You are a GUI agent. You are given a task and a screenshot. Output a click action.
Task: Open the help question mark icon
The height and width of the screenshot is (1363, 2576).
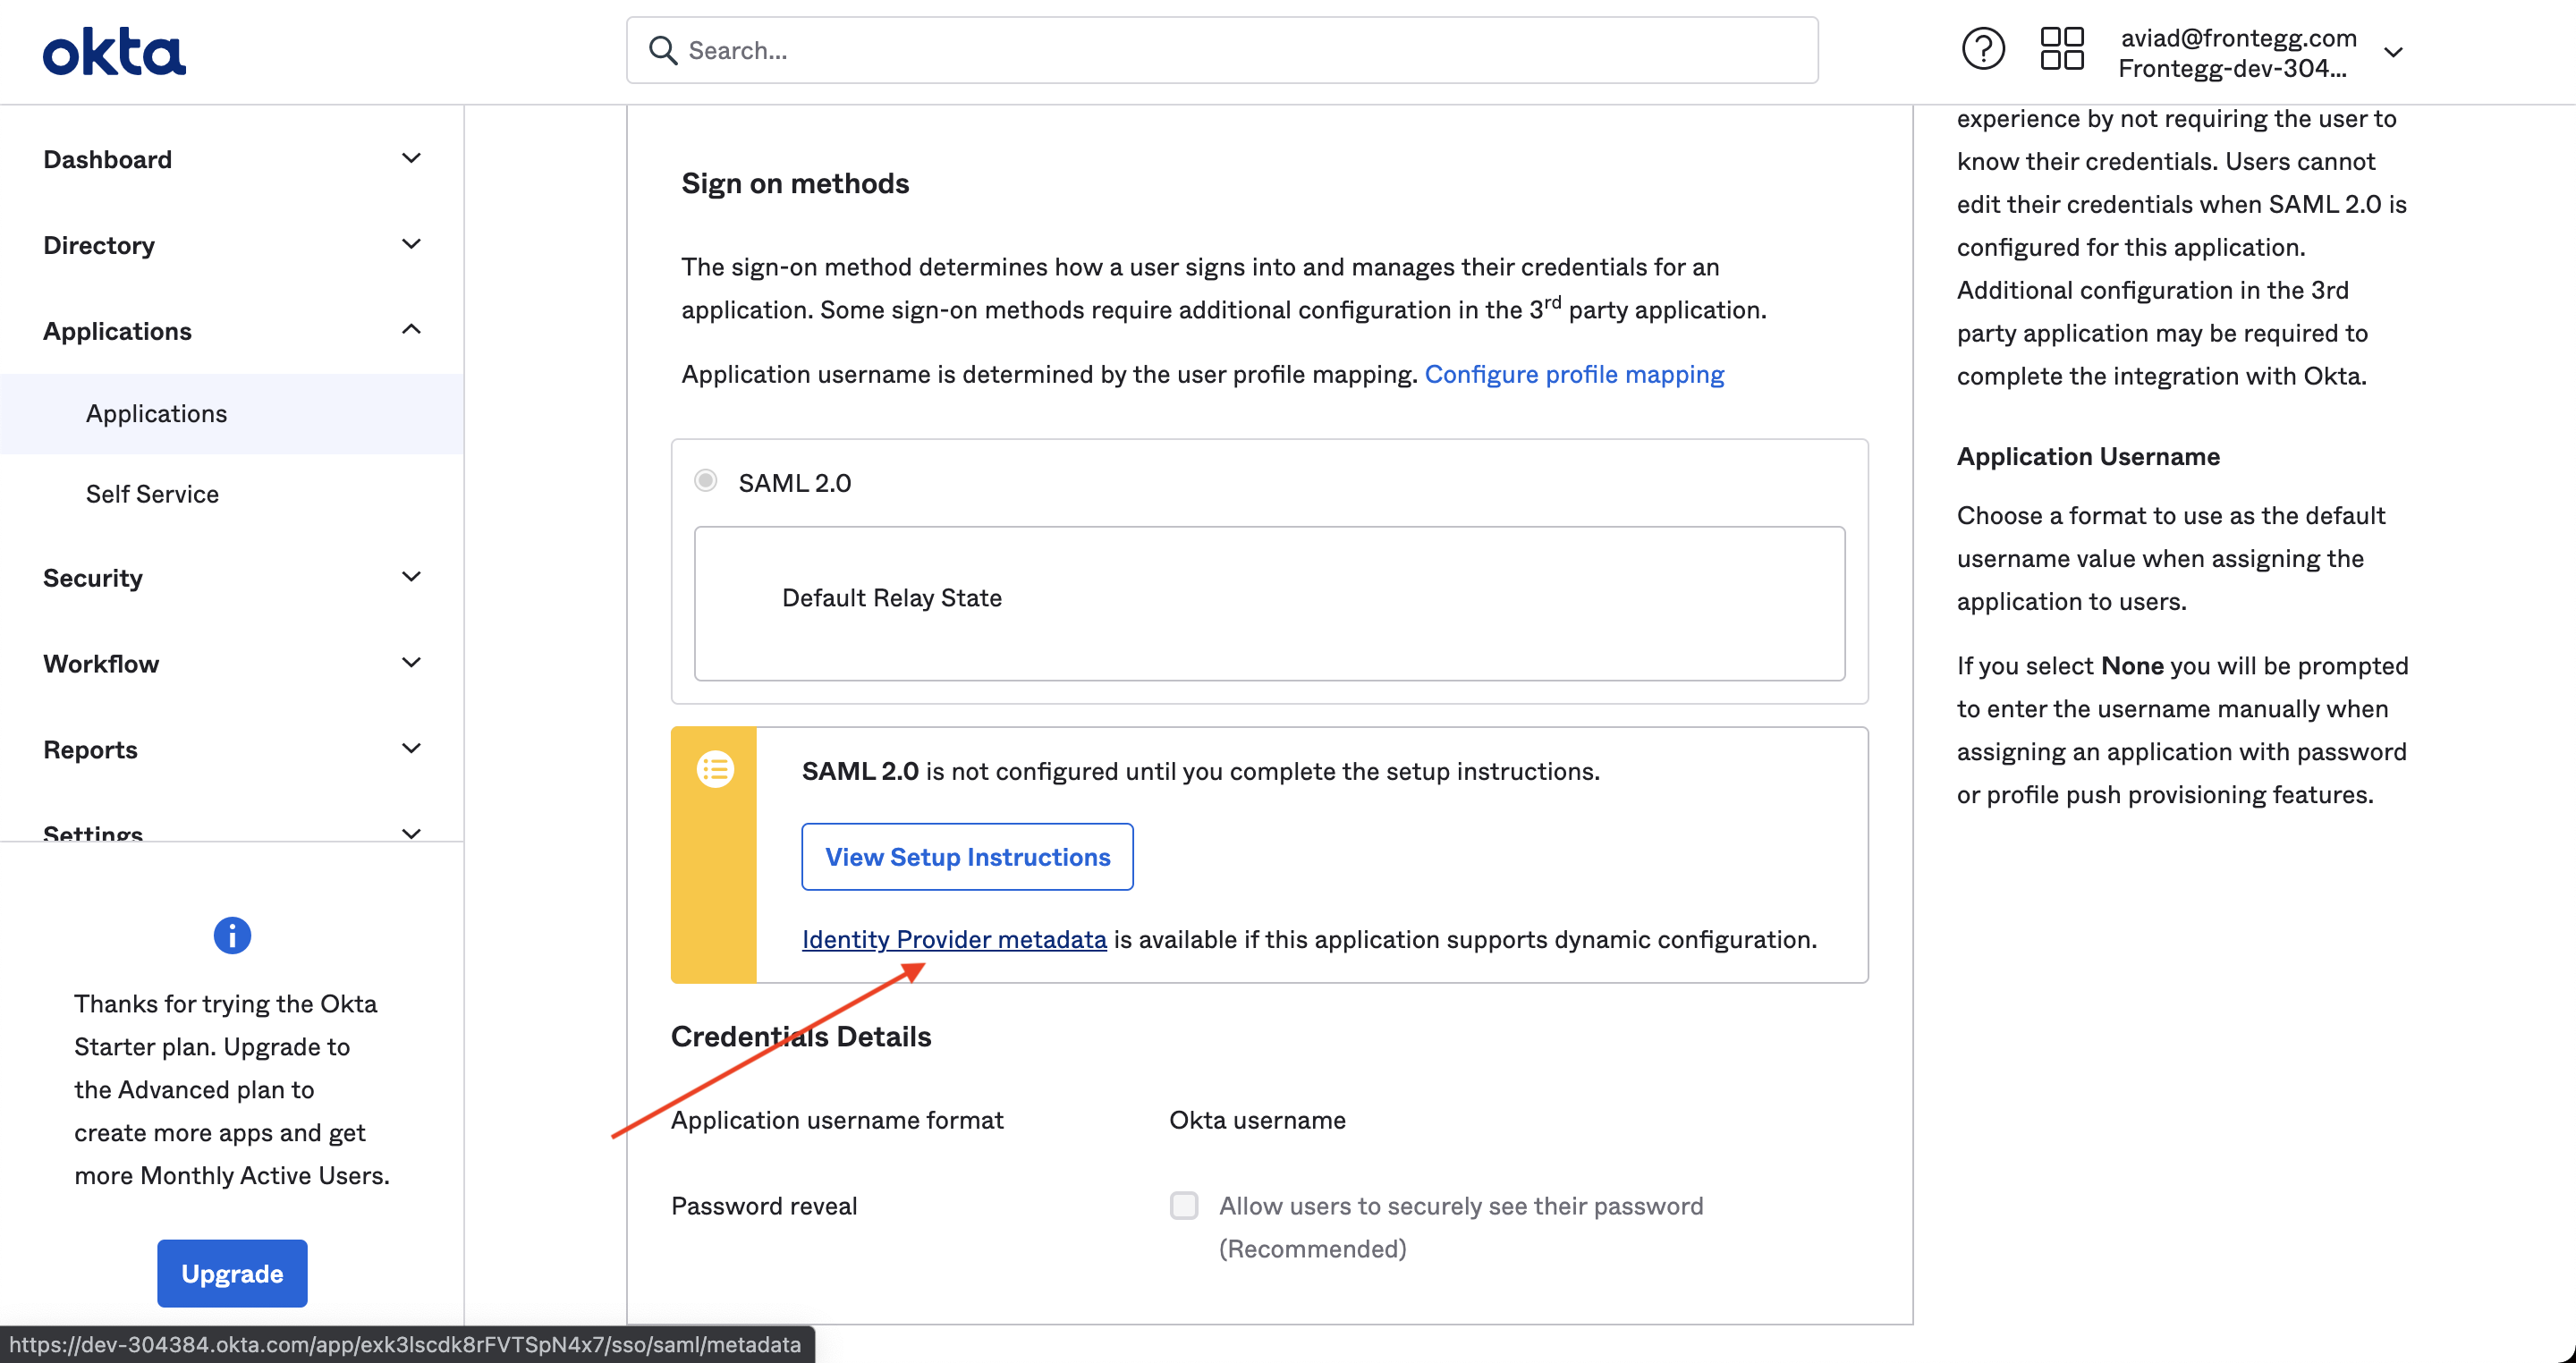(x=1982, y=50)
